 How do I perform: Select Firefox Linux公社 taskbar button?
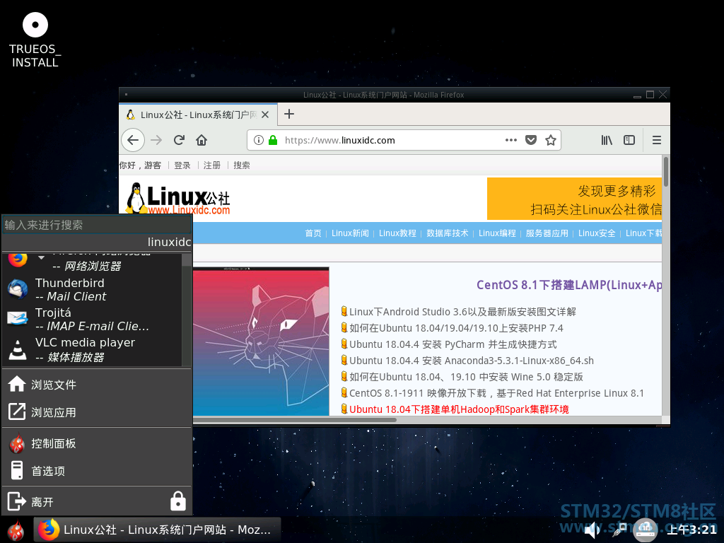(157, 530)
